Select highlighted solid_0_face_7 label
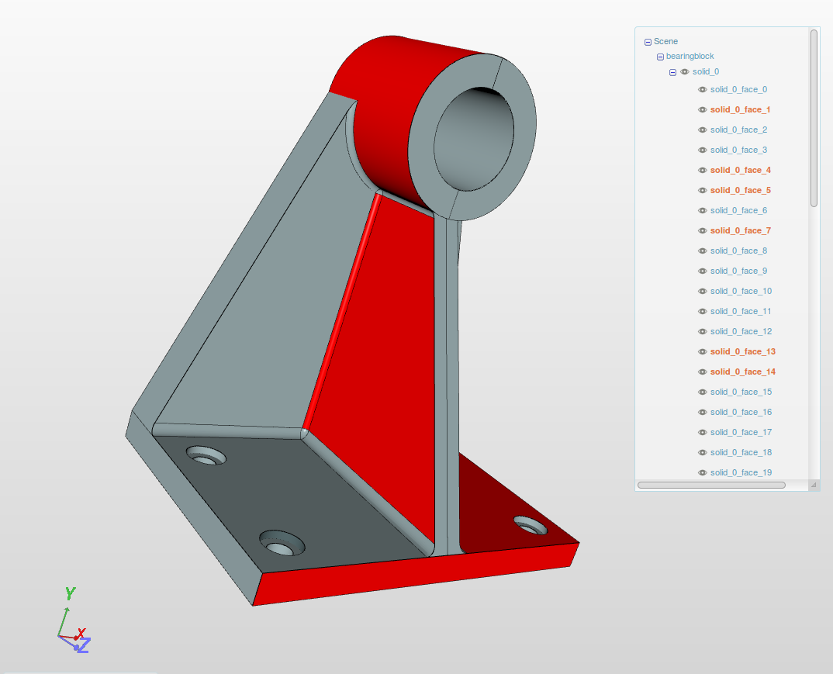 coord(741,231)
